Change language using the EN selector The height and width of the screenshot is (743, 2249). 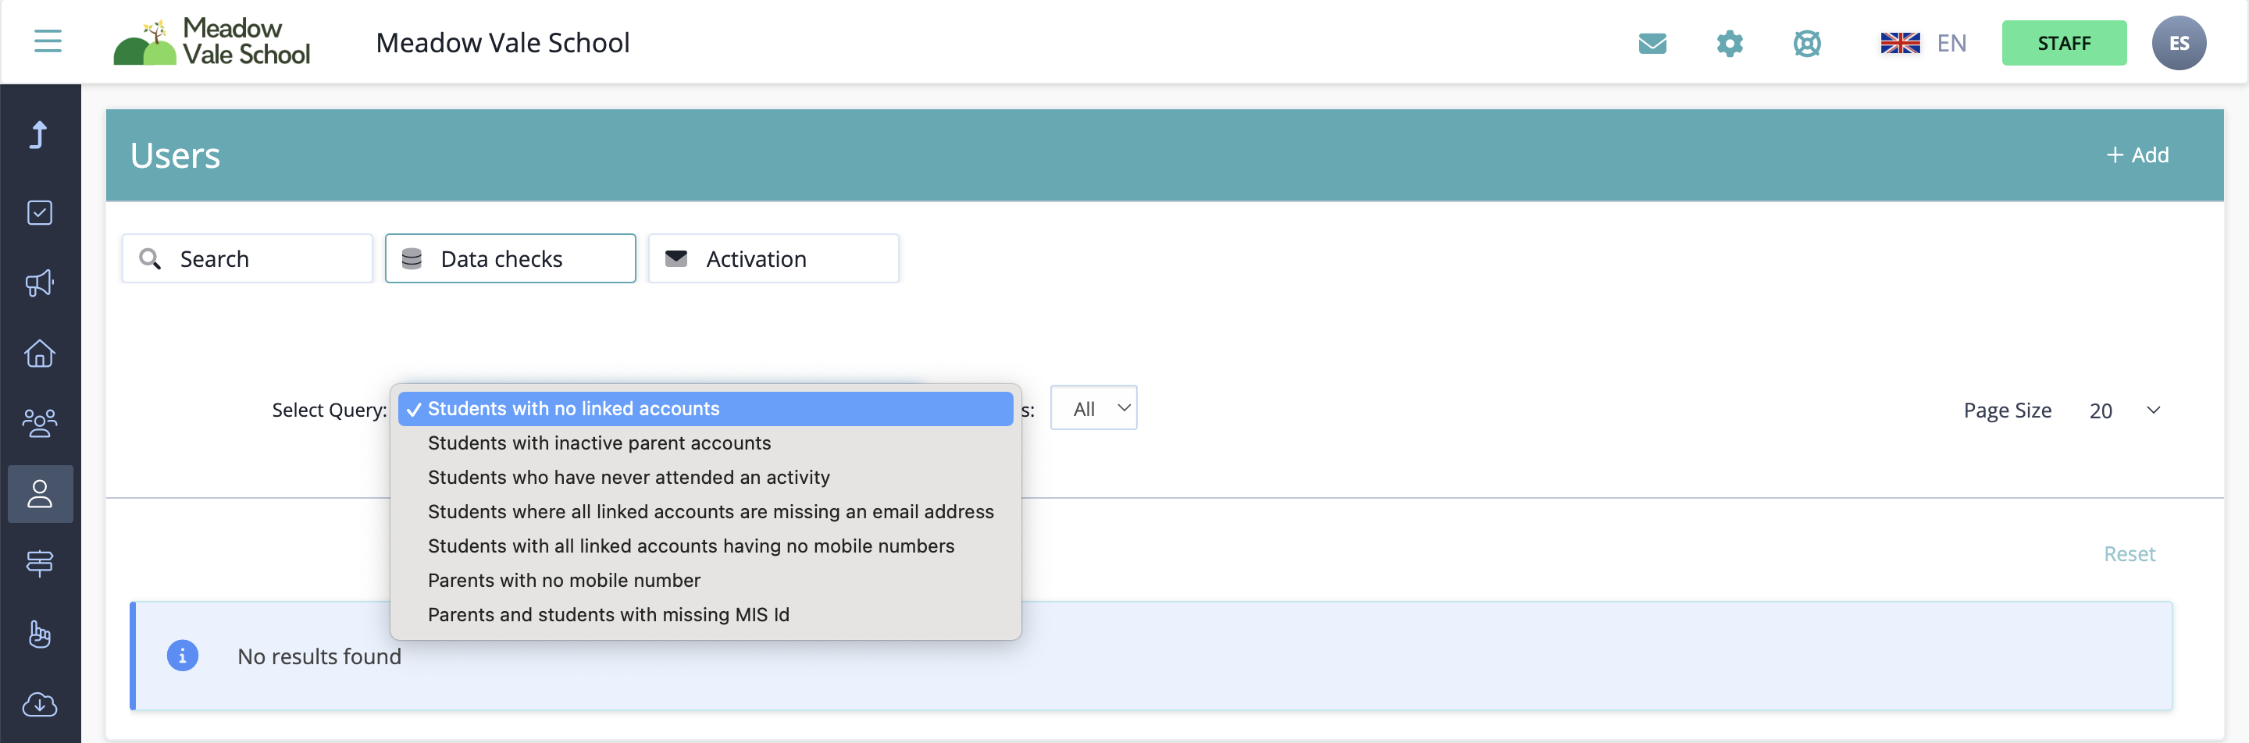click(x=1923, y=43)
